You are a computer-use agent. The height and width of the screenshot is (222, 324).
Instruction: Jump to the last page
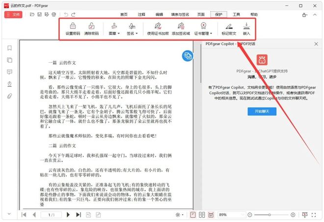point(79,215)
